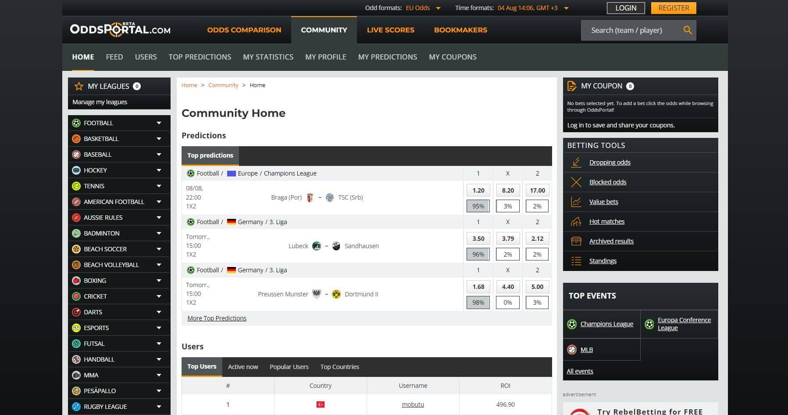Click the mobutu username link
The width and height of the screenshot is (788, 415).
(x=413, y=404)
